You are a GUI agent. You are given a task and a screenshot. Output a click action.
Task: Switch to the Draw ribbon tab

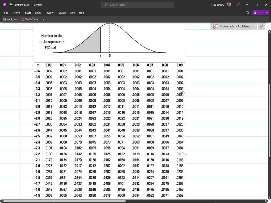[x=38, y=12]
